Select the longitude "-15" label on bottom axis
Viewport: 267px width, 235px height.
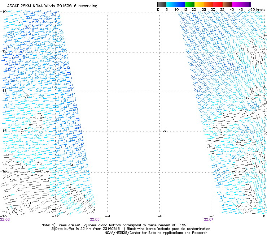3,216
